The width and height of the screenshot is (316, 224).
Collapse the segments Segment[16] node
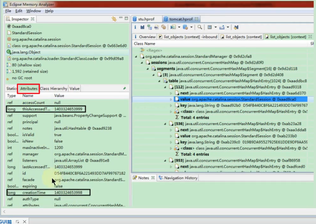click(148, 69)
